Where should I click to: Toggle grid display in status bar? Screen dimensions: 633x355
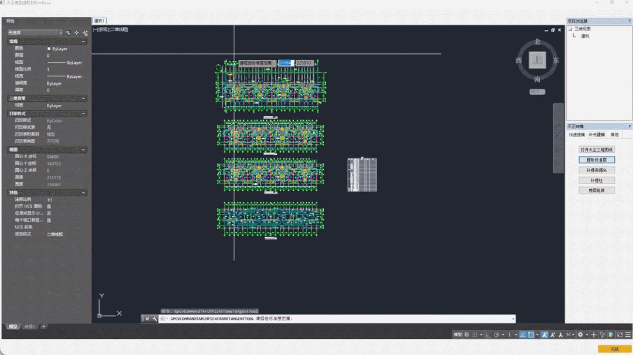click(467, 334)
